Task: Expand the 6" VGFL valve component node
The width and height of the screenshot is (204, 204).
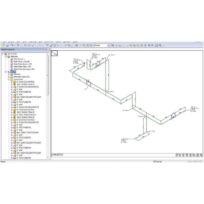Action: click(x=11, y=115)
